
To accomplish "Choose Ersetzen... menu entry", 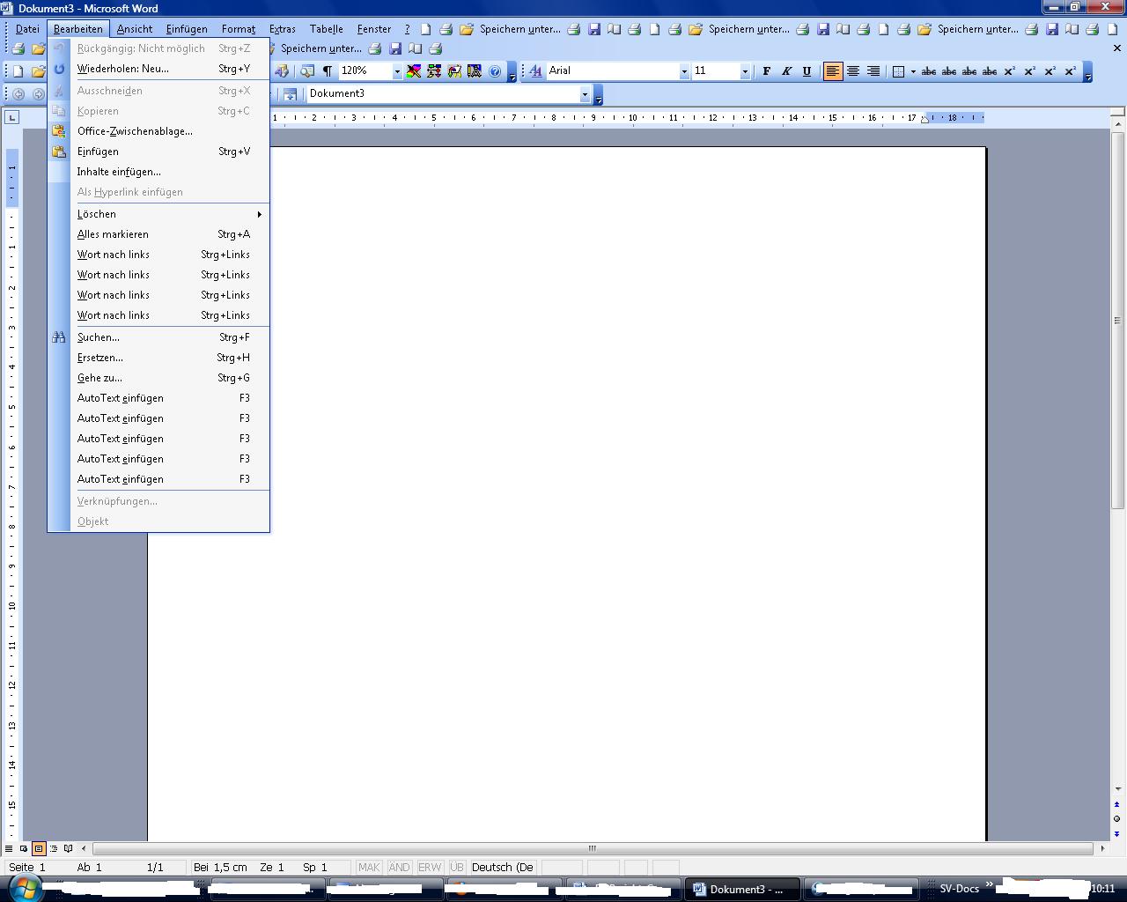I will point(158,358).
